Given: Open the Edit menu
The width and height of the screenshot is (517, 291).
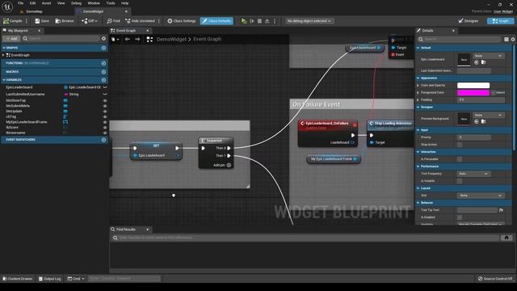Looking at the screenshot, I should (x=32, y=3).
